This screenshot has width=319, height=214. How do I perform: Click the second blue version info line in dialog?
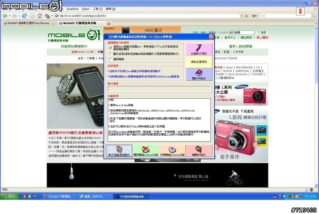click(144, 76)
